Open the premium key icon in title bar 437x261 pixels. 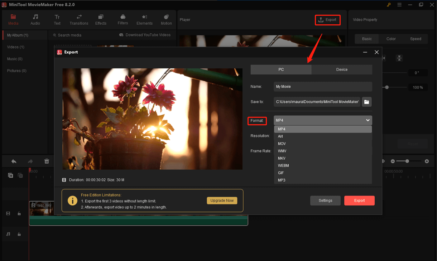pyautogui.click(x=389, y=5)
